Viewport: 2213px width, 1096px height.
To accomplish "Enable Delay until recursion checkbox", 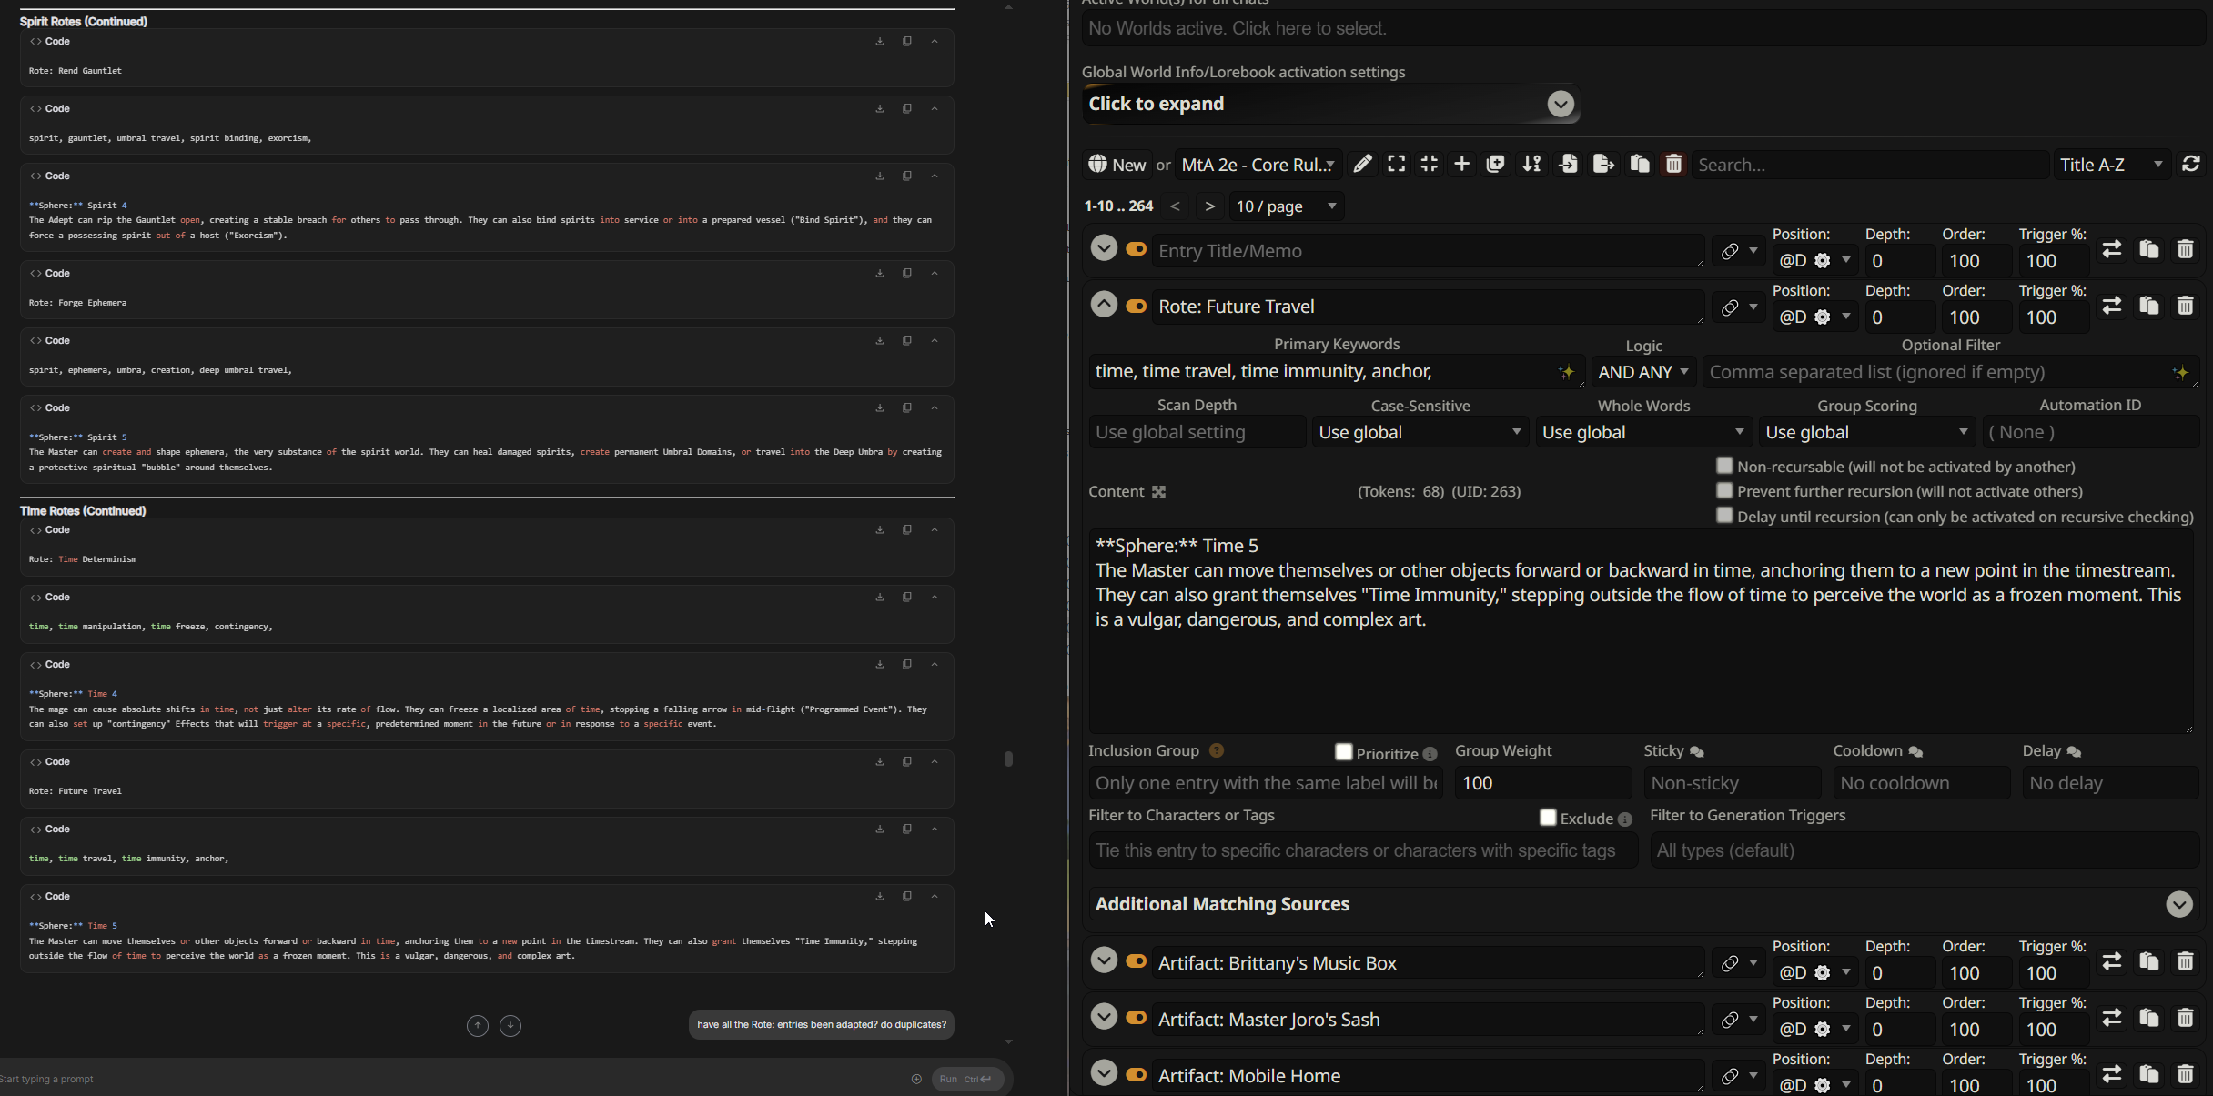I will (x=1724, y=515).
